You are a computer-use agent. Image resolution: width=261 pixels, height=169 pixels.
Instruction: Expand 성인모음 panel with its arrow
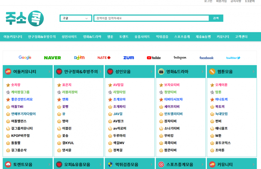point(152,72)
